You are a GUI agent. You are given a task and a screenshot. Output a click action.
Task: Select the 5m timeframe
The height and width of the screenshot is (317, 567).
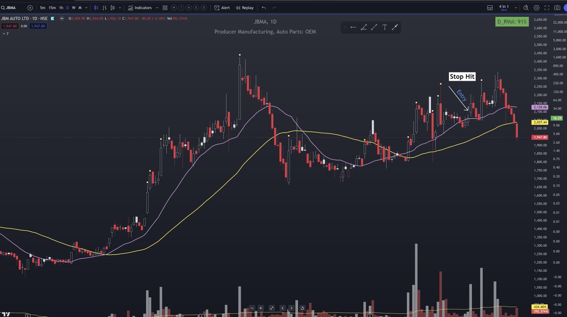pos(43,8)
